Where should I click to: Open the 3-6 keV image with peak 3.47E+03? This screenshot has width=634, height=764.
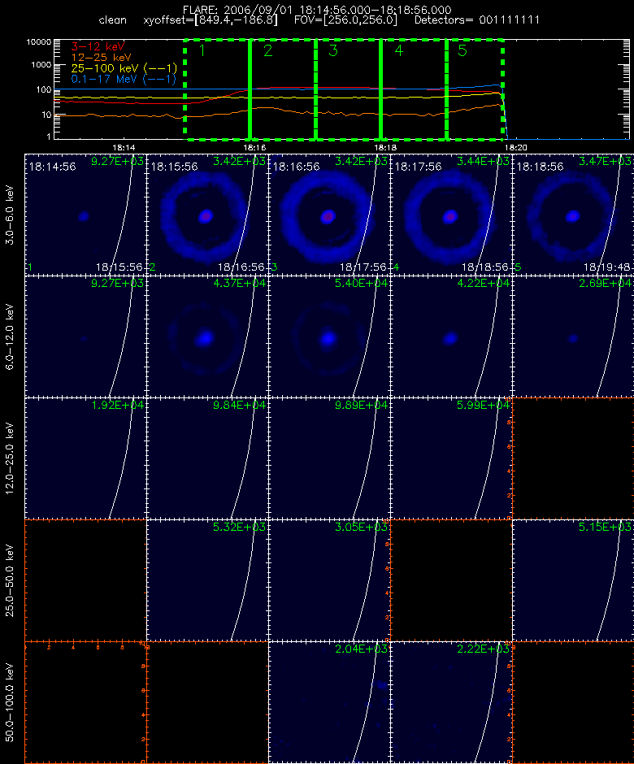coord(573,215)
